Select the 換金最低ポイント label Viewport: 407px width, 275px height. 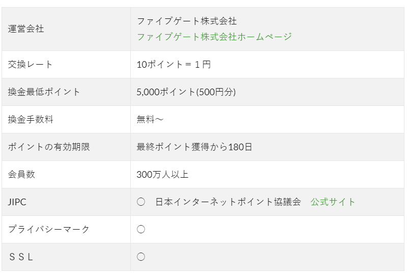[44, 92]
